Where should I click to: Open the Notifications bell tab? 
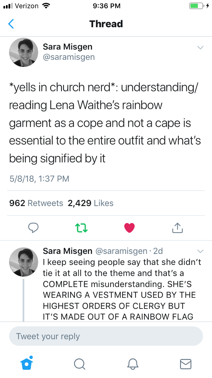coord(132,364)
